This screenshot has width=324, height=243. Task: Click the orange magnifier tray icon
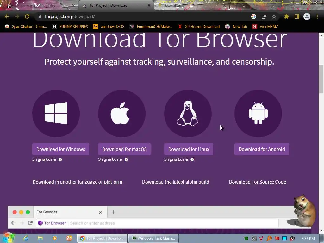coord(269,239)
